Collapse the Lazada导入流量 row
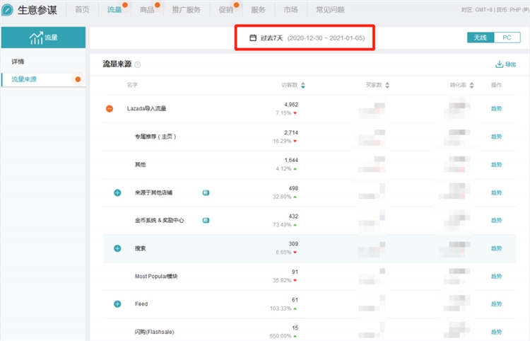Image resolution: width=530 pixels, height=341 pixels. (109, 108)
